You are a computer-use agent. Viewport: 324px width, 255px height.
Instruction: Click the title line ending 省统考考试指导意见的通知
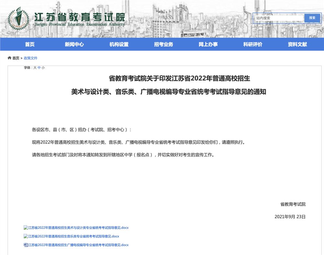point(168,92)
